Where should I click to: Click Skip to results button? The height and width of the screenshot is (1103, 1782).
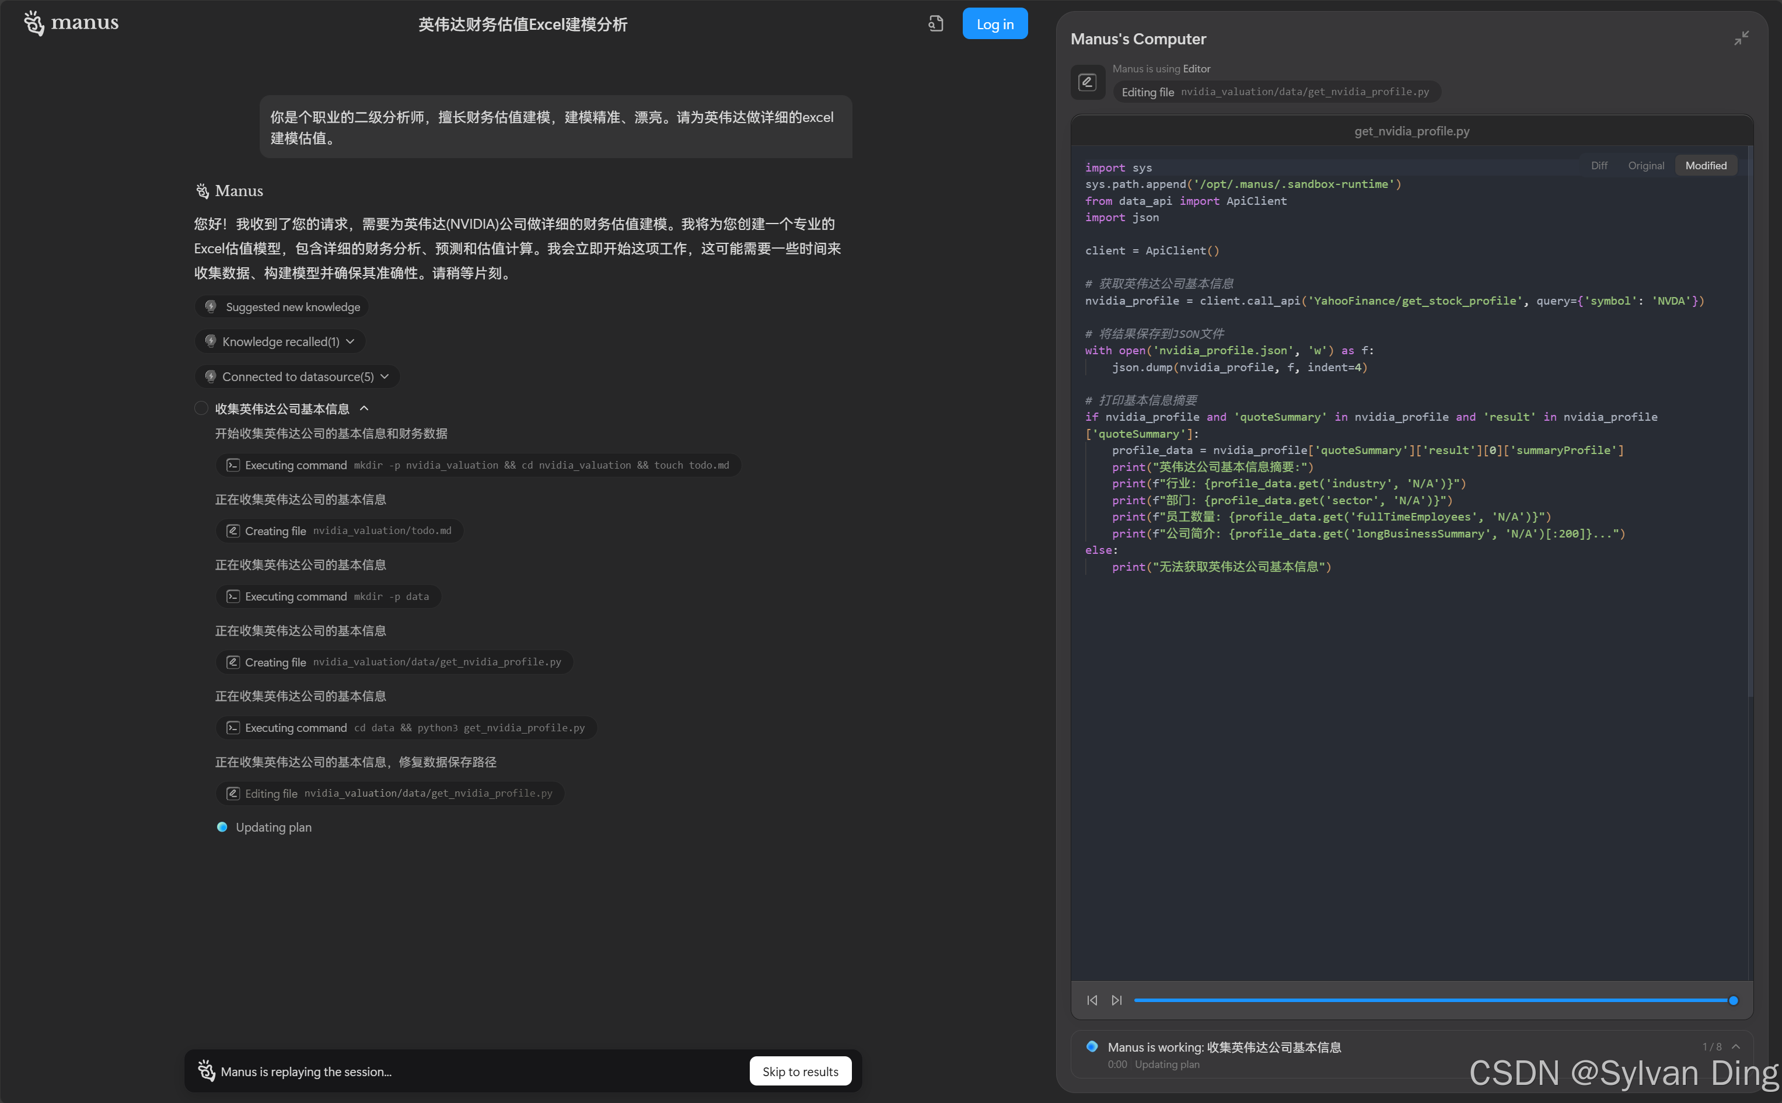(800, 1071)
